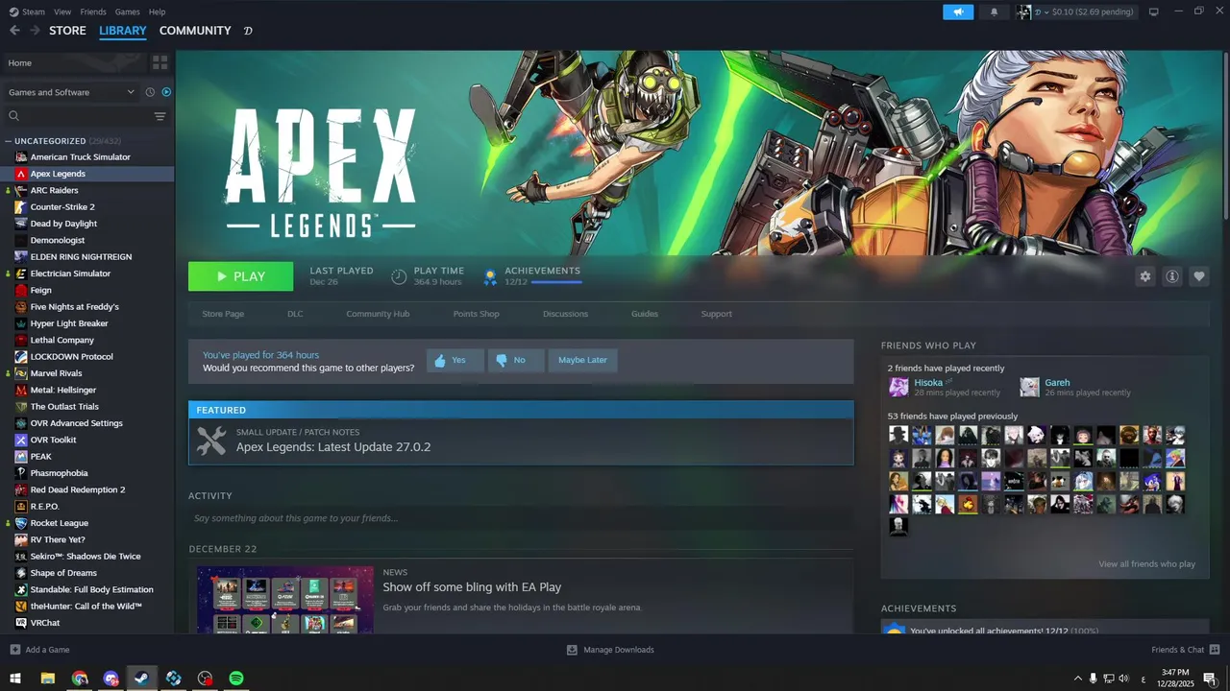Viewport: 1230px width, 691px height.
Task: Click View all friends who play
Action: 1146,564
